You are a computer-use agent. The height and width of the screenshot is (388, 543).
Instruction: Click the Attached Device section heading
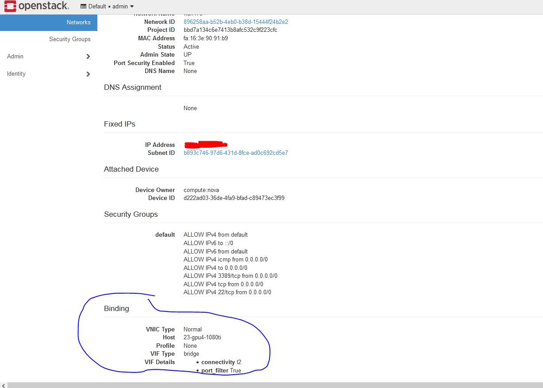[131, 169]
